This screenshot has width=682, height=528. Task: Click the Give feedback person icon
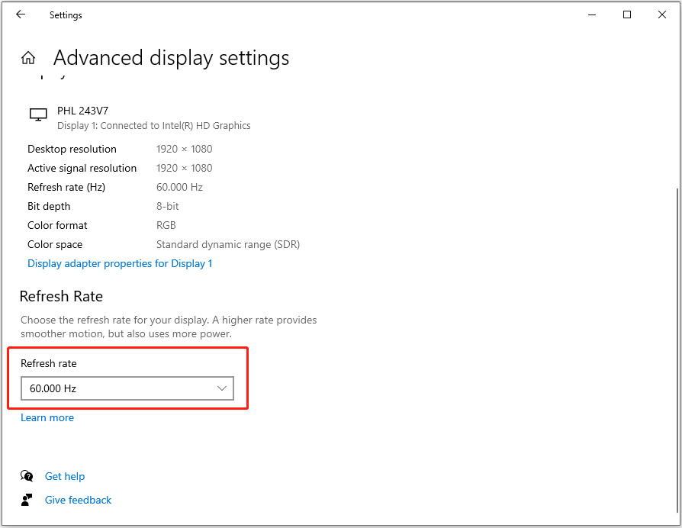pos(27,500)
